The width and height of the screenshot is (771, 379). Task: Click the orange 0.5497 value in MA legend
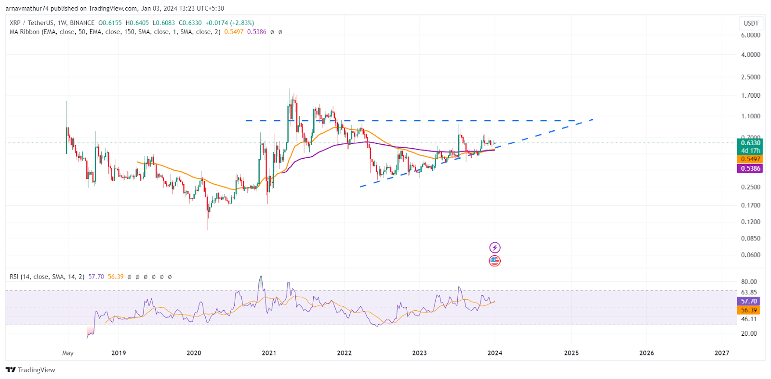pos(234,32)
